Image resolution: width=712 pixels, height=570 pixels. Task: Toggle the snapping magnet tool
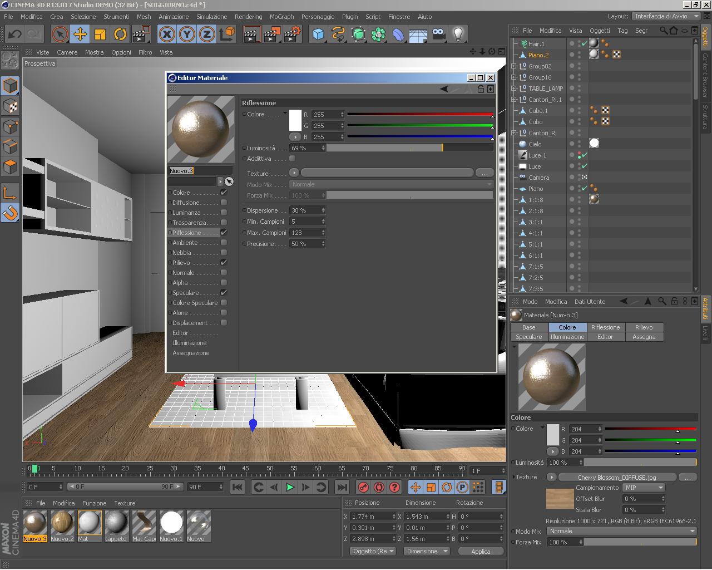10,213
